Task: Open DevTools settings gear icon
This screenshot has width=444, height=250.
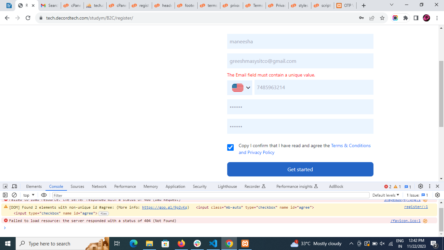Action: point(420,187)
